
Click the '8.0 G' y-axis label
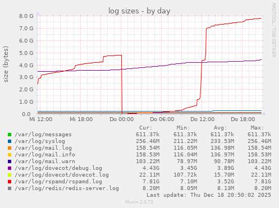click(x=26, y=16)
